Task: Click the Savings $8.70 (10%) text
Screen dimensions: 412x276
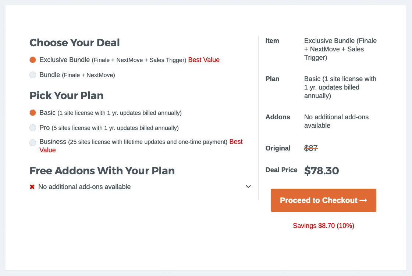Action: (x=323, y=226)
